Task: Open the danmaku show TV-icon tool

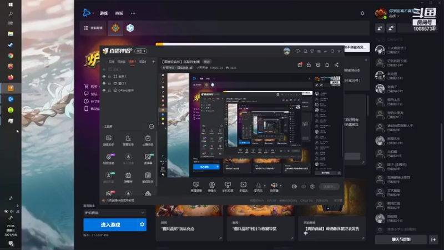Action: click(128, 177)
